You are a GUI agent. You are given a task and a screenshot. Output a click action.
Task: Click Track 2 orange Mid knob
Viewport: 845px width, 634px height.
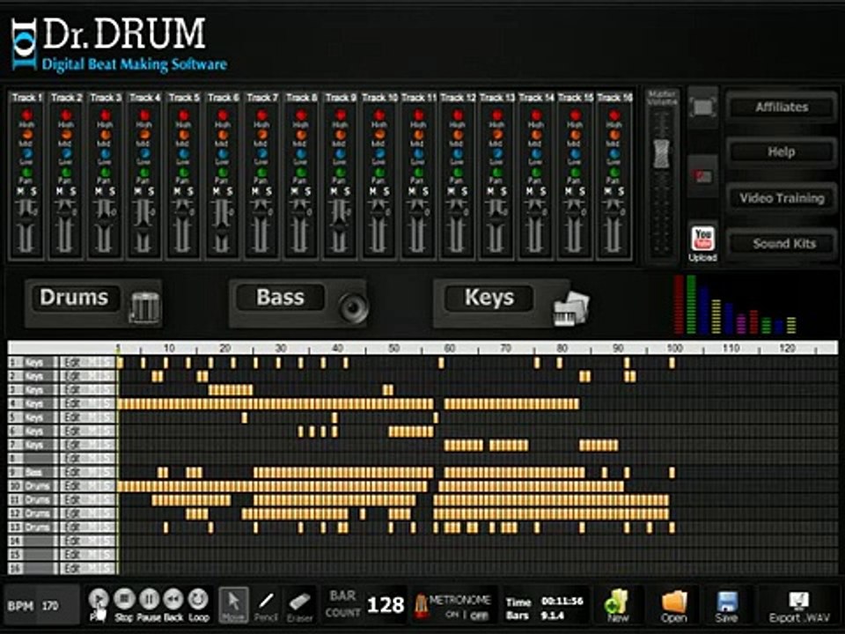pos(66,135)
